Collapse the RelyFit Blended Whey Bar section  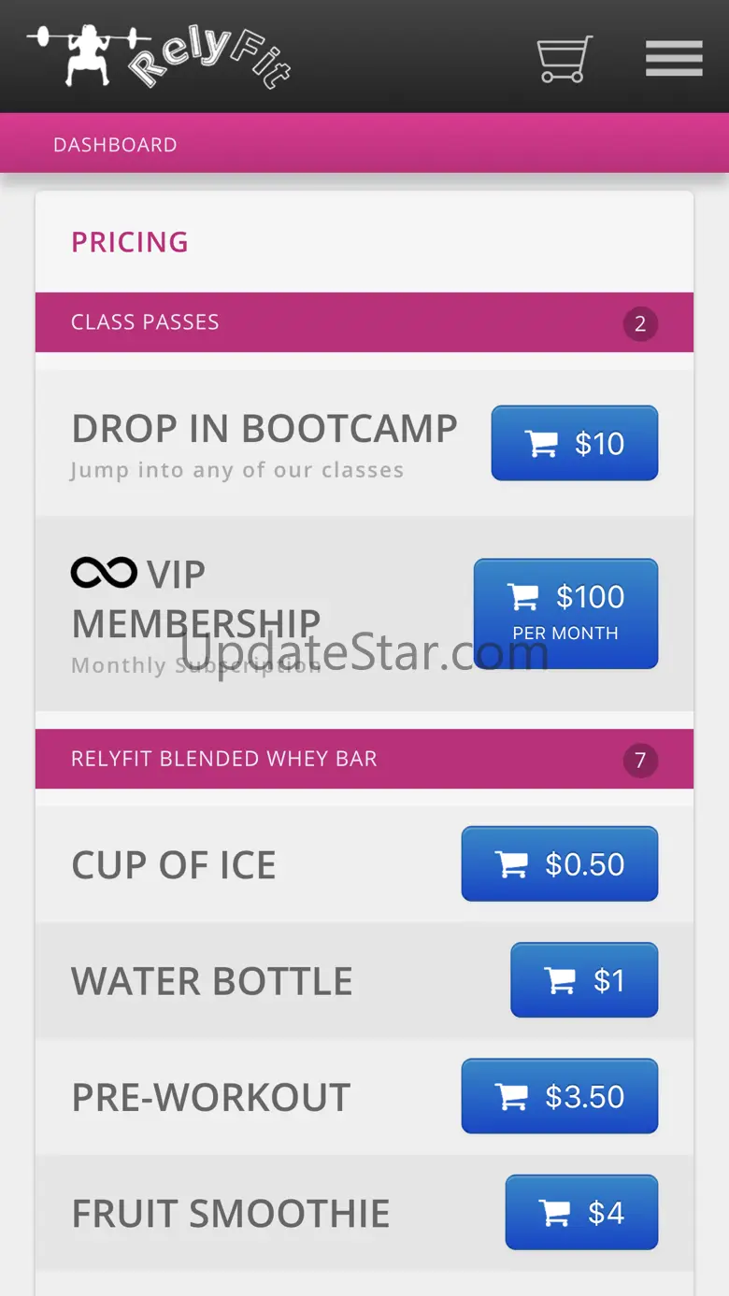[x=224, y=759]
